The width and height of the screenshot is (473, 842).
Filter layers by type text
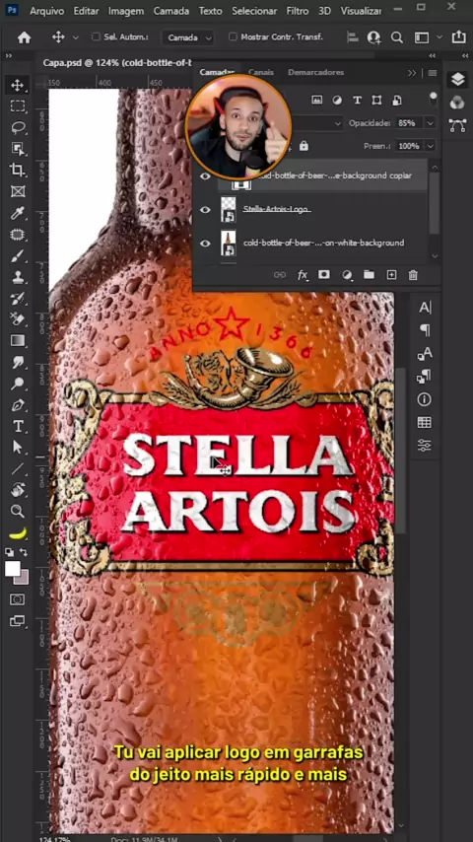(x=357, y=100)
